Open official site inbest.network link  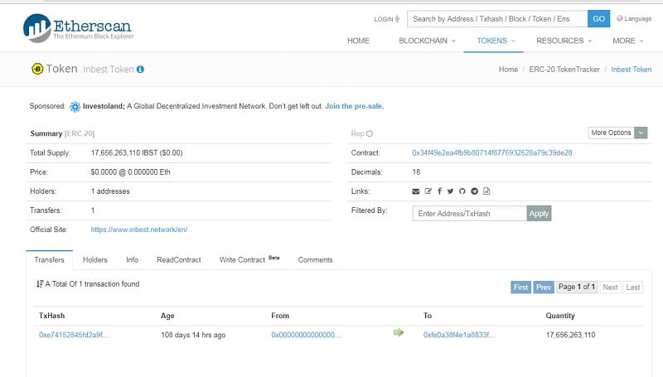pyautogui.click(x=139, y=230)
